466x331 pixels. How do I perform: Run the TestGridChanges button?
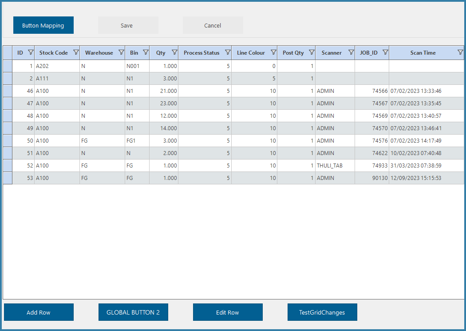[322, 312]
